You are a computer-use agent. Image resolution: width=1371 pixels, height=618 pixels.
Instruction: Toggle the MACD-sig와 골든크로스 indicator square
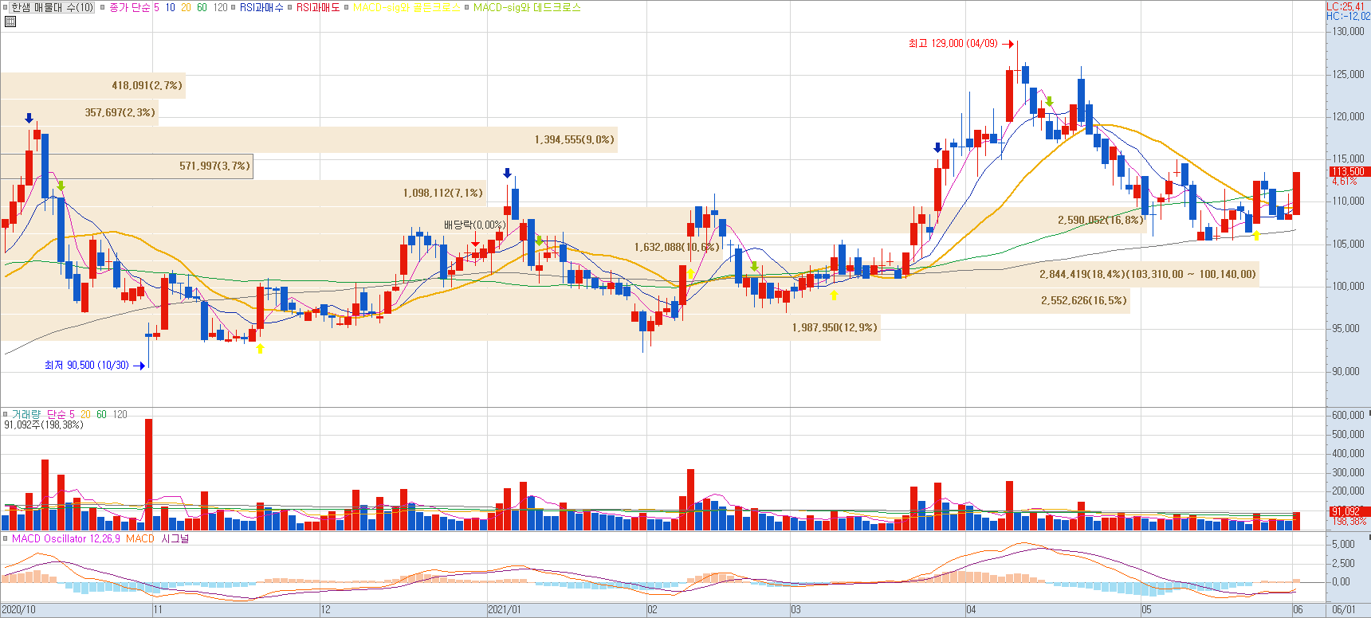click(x=347, y=8)
